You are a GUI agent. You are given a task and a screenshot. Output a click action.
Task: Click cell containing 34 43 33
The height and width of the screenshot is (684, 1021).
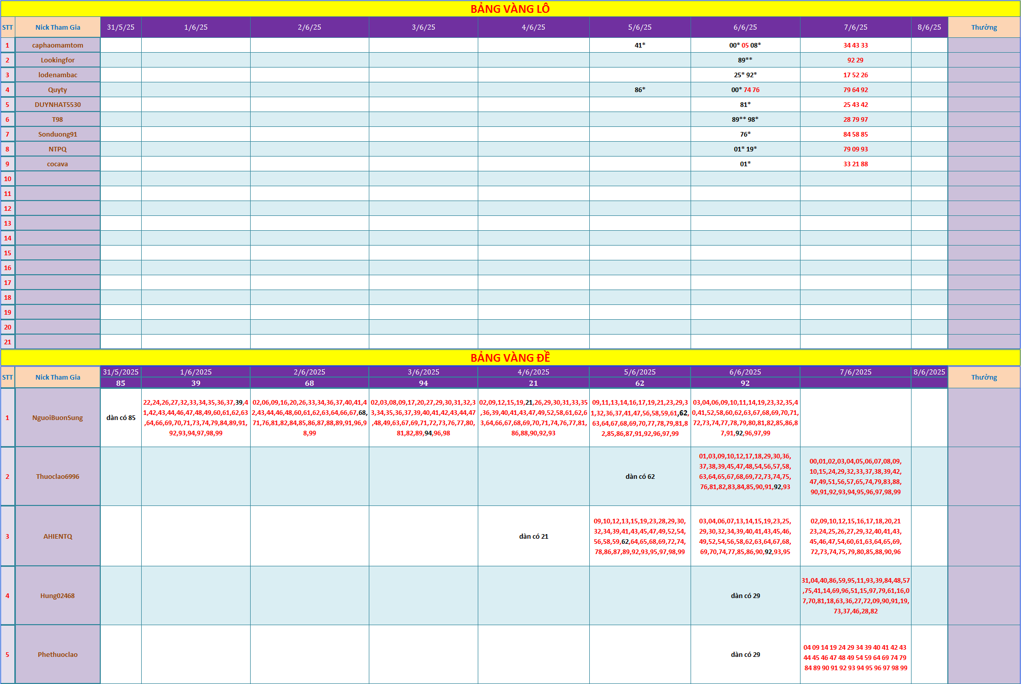click(855, 45)
